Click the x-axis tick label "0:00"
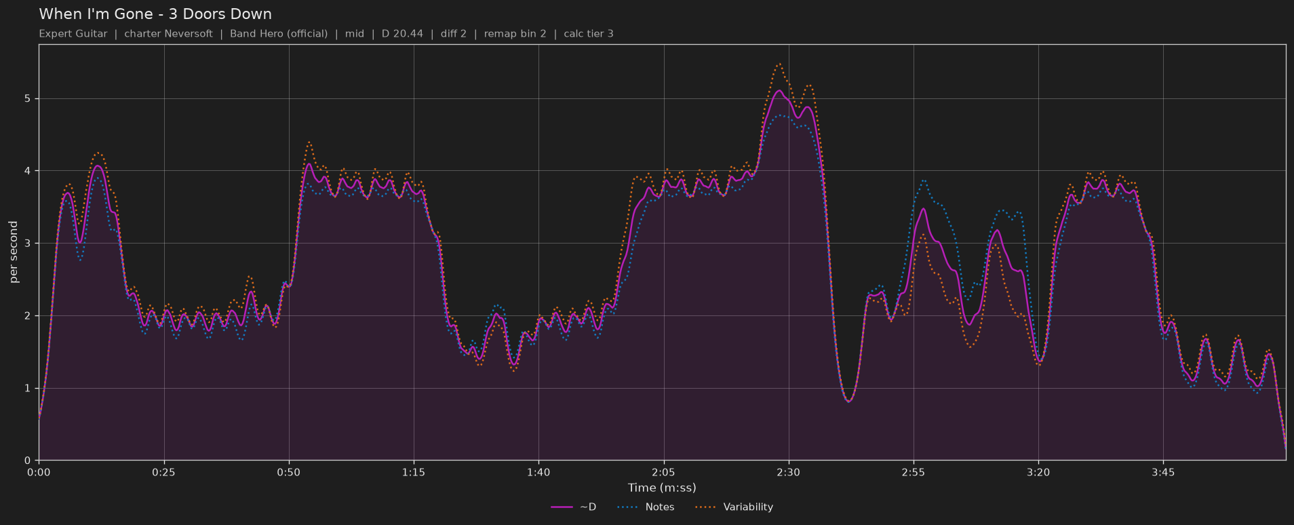 point(39,472)
